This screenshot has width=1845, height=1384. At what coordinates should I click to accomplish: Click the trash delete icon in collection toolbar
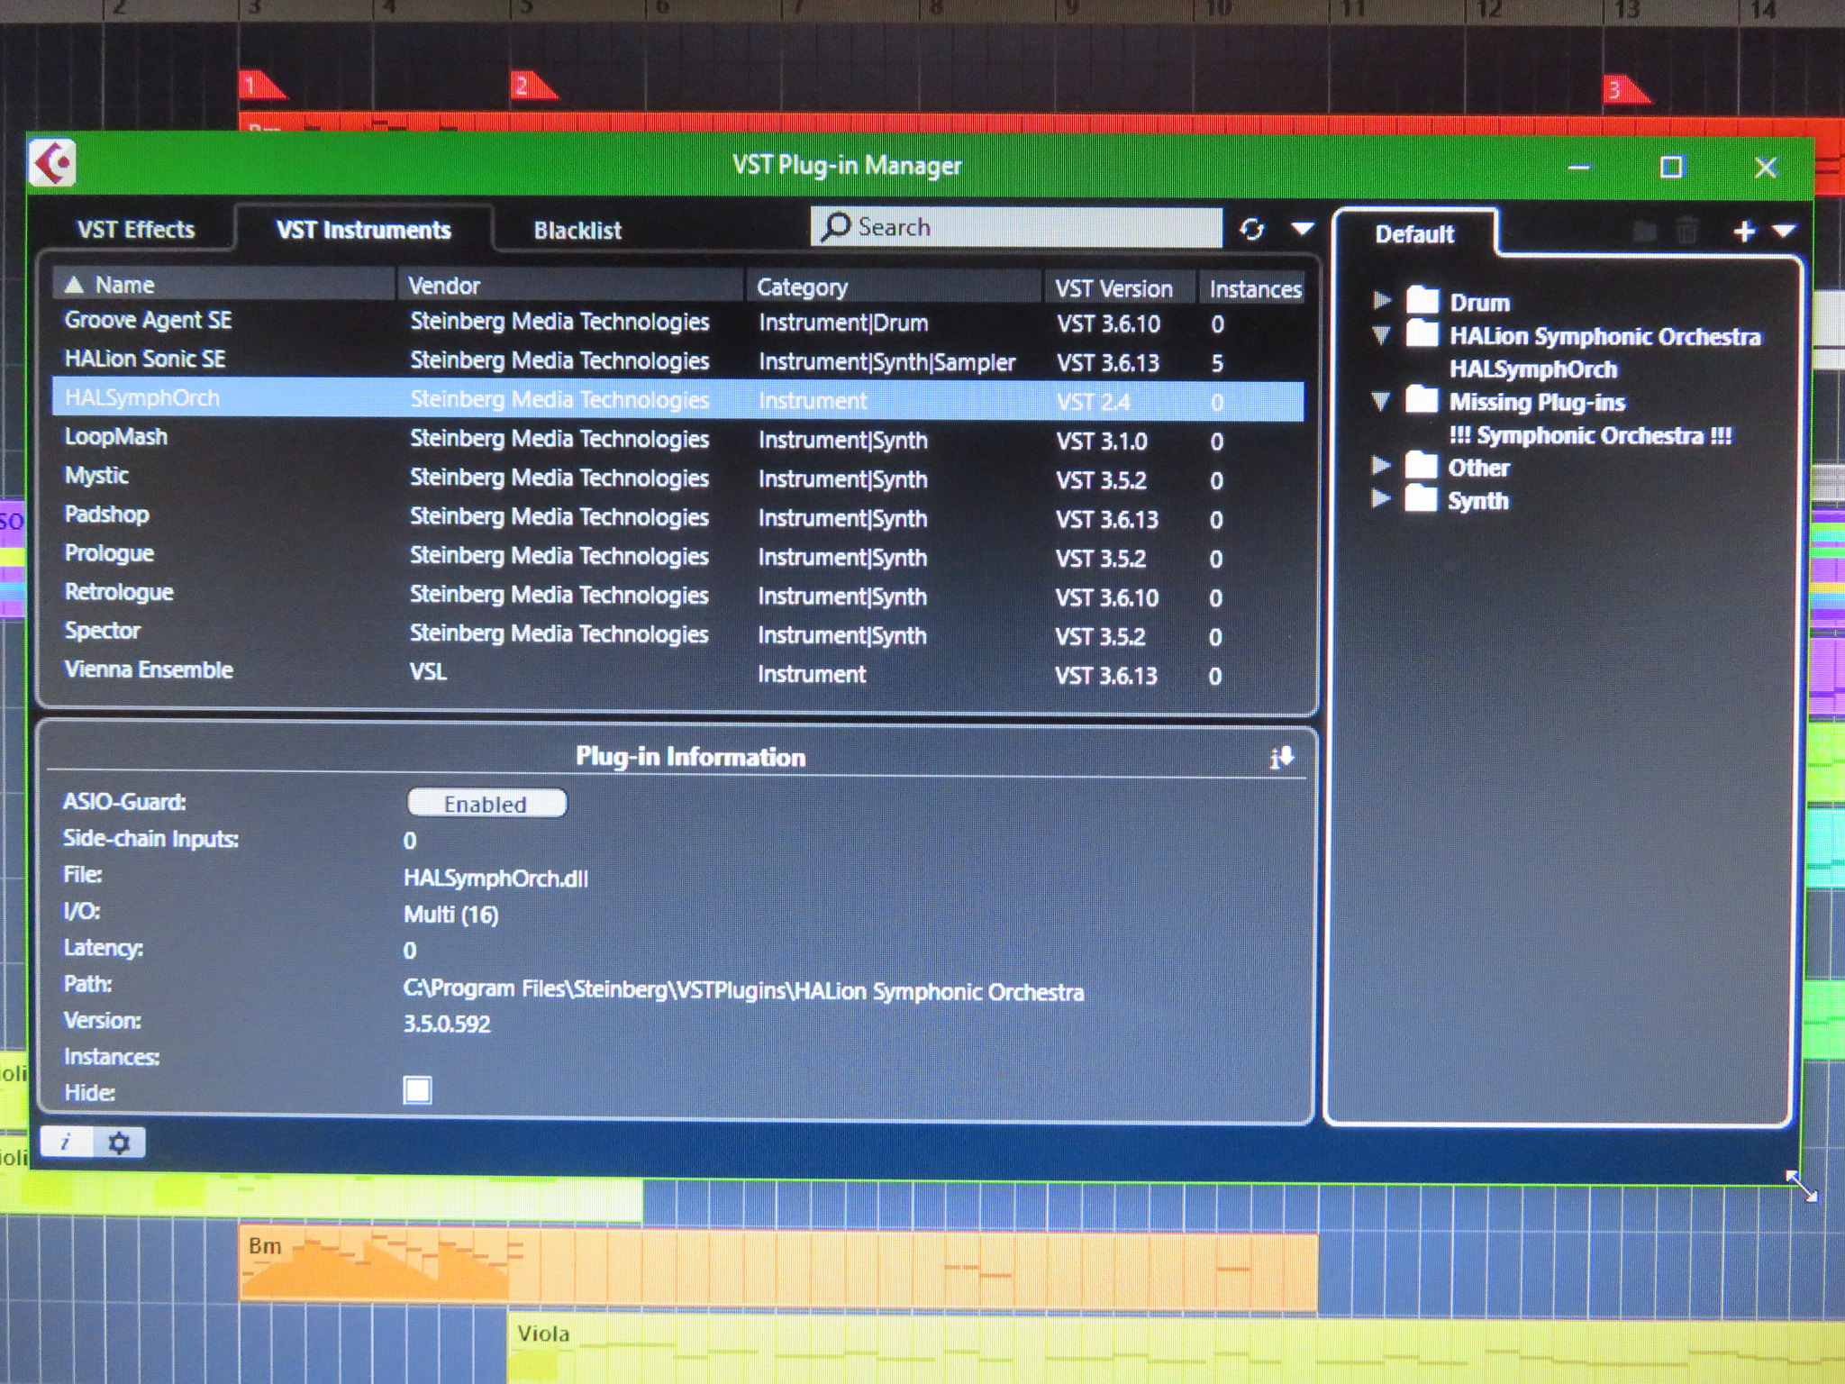(x=1686, y=232)
